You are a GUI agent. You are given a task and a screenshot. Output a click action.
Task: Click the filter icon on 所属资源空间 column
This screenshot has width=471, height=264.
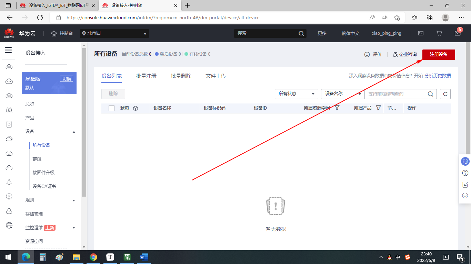pos(337,108)
